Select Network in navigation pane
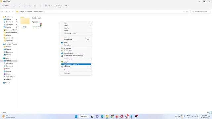Screen dimensions: 212x119 tap(8, 83)
